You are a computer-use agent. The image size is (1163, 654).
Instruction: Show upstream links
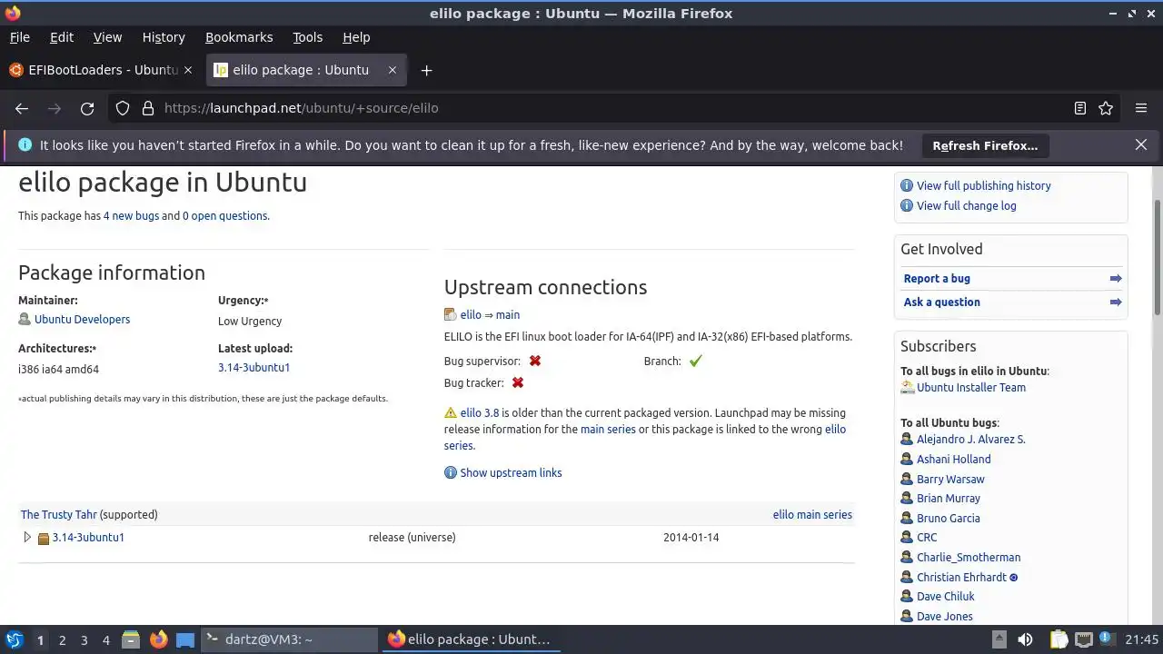[x=511, y=472]
